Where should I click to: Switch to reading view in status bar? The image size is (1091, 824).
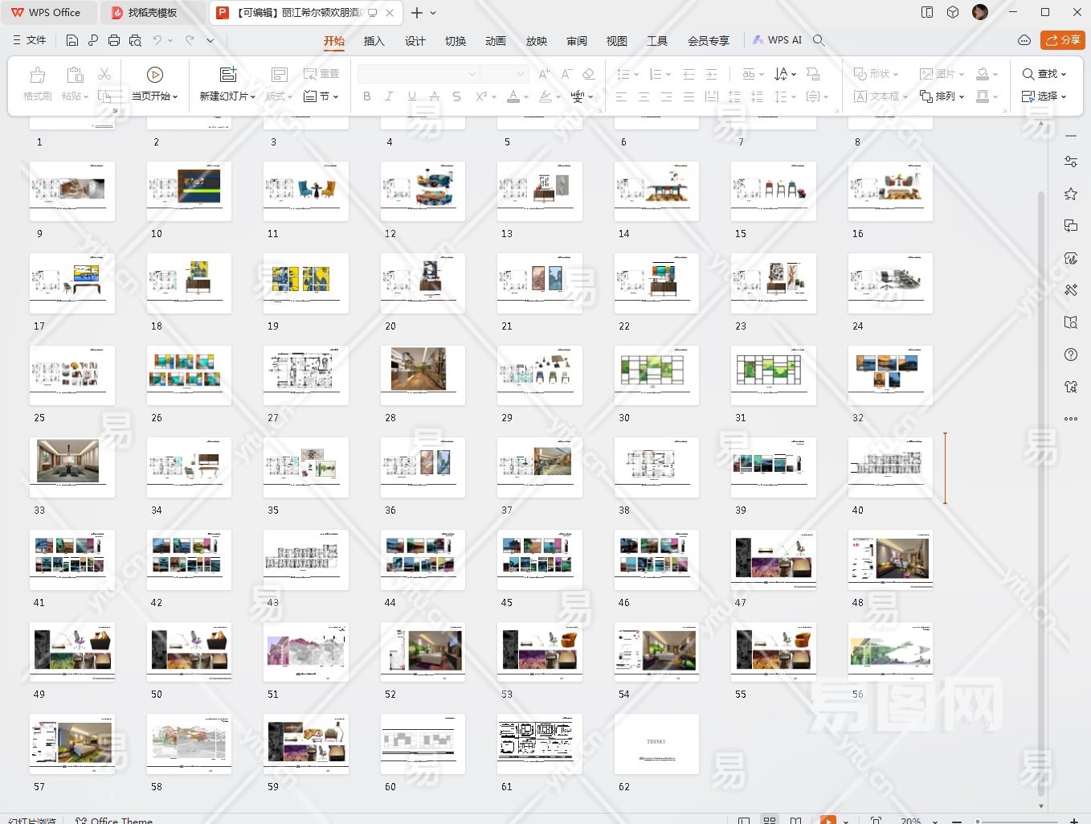(795, 821)
